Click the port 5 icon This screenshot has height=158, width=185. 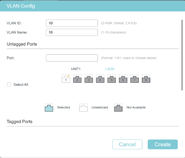tap(112, 79)
